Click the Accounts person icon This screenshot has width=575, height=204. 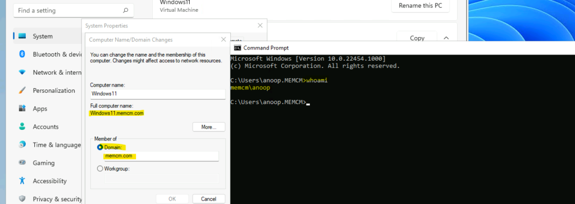click(x=22, y=126)
